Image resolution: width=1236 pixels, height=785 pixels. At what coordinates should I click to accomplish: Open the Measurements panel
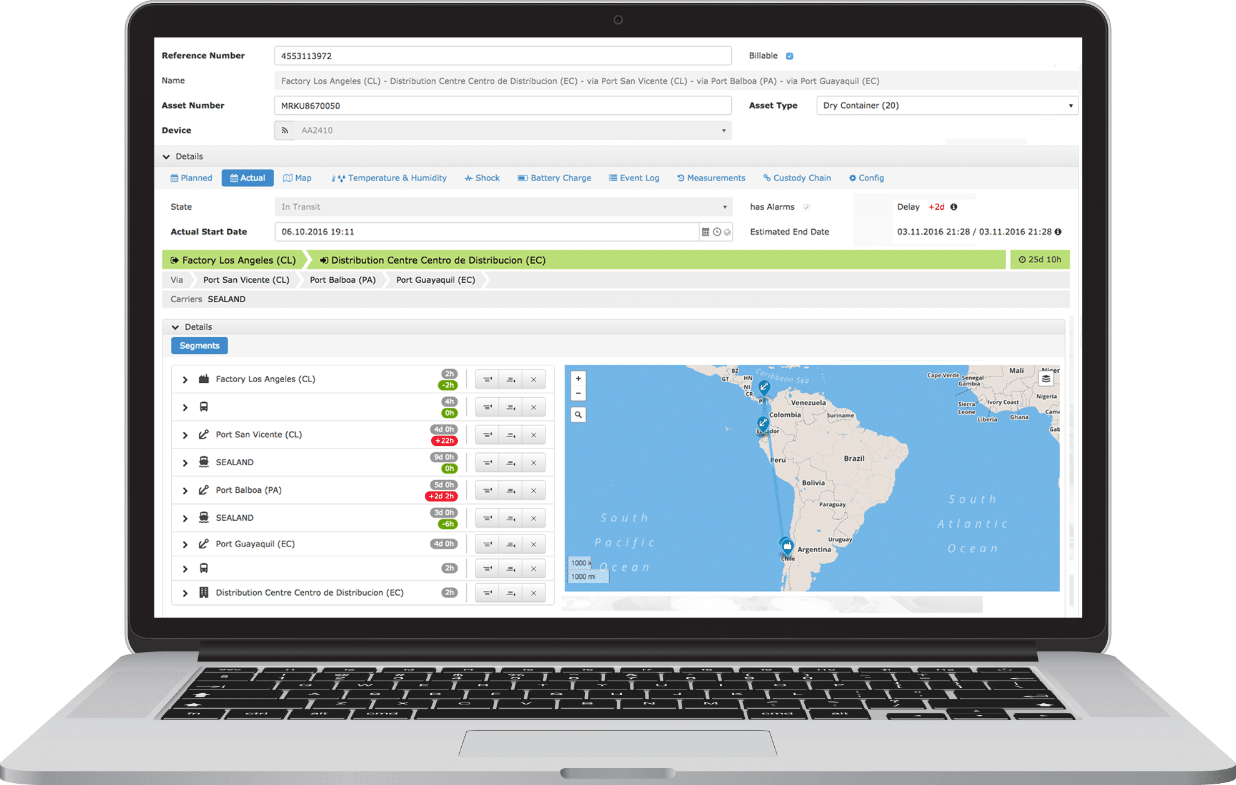[x=710, y=178]
